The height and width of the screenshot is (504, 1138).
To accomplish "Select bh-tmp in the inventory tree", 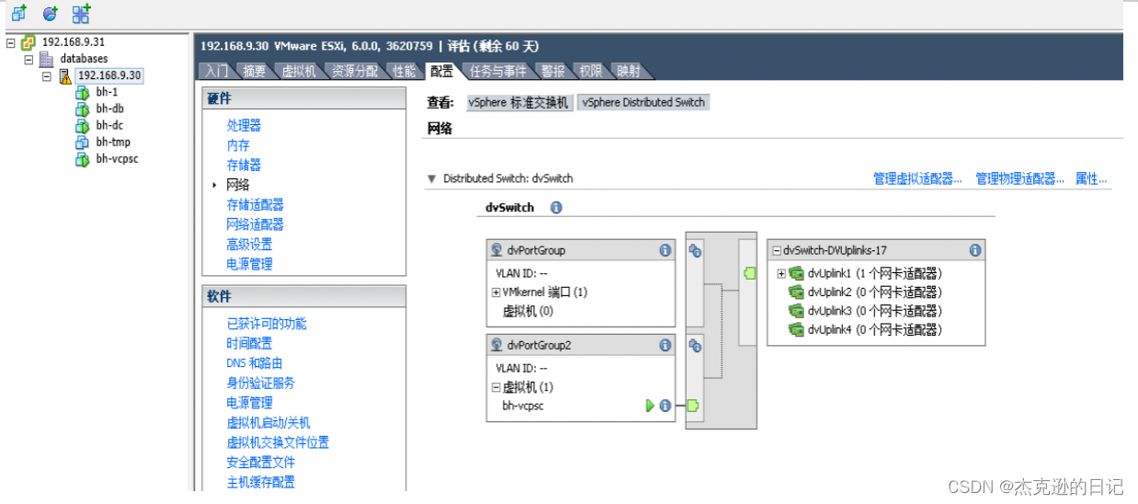I will coord(113,142).
